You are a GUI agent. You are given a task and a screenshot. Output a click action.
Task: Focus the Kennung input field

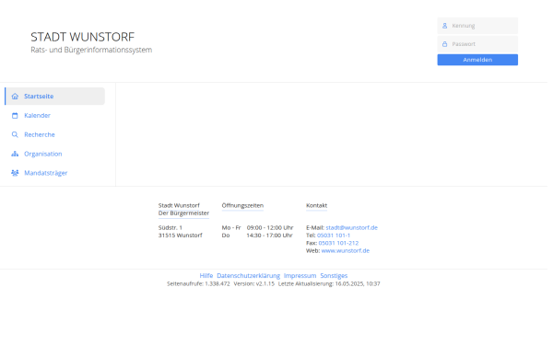click(x=477, y=26)
